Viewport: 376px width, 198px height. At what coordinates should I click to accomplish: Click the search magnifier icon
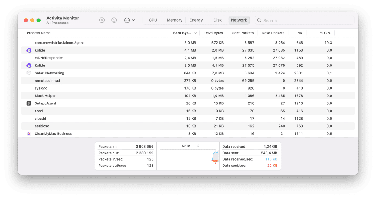tap(259, 20)
